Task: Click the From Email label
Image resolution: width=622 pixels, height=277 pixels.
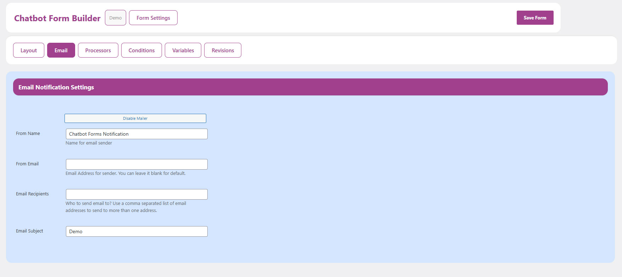Action: click(27, 164)
